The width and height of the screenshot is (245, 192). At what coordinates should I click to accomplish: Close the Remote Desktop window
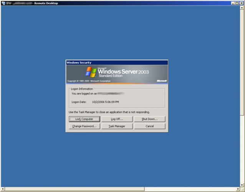241,3
